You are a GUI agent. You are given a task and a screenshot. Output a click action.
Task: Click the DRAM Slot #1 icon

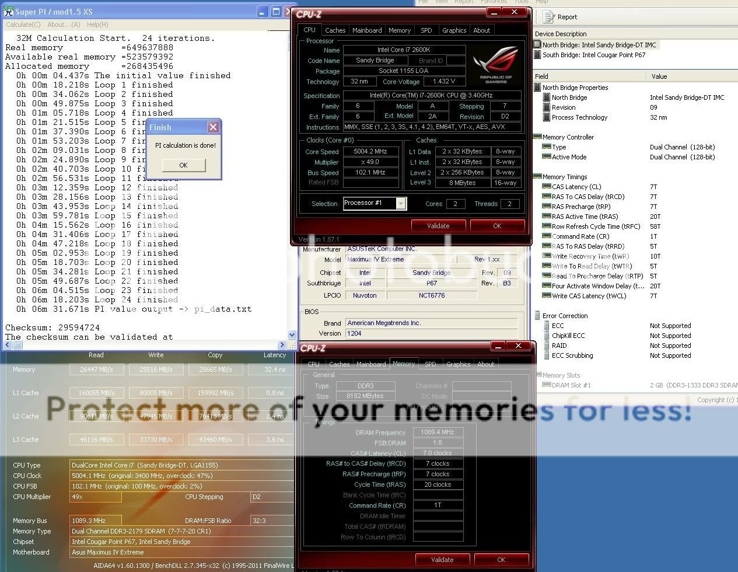[x=547, y=385]
